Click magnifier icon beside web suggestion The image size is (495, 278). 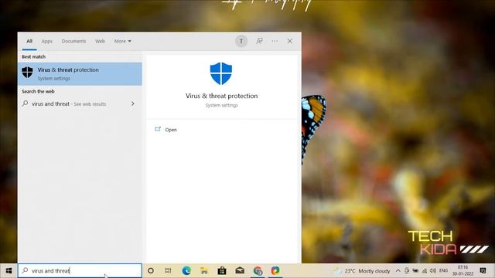26,103
